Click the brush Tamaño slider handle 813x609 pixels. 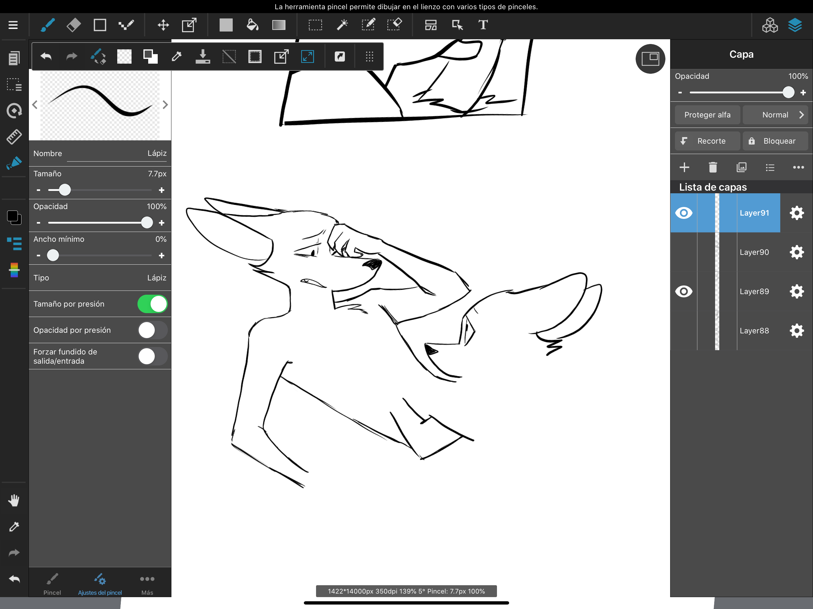[65, 190]
